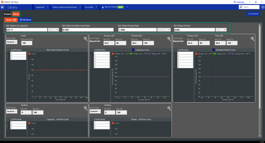Edit Ambient Relief Curve Tod,e,db Min field

(x=220, y=43)
